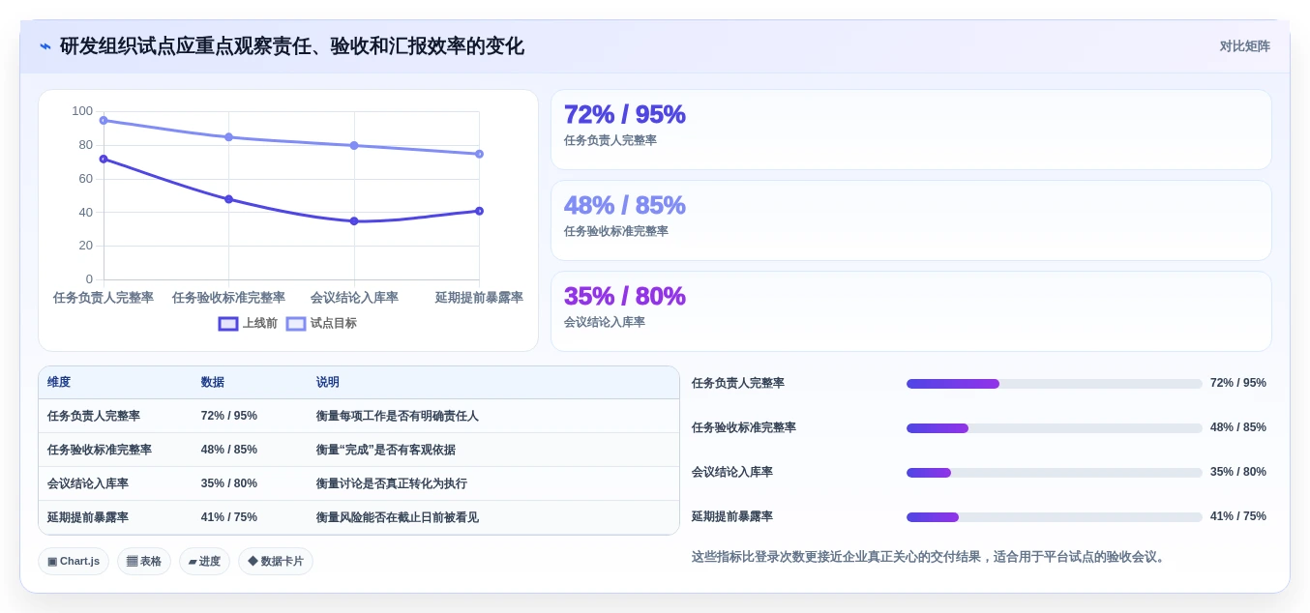Screen dimensions: 1310x613
Task: Click the lightning icon beside the title
Action: [x=45, y=46]
